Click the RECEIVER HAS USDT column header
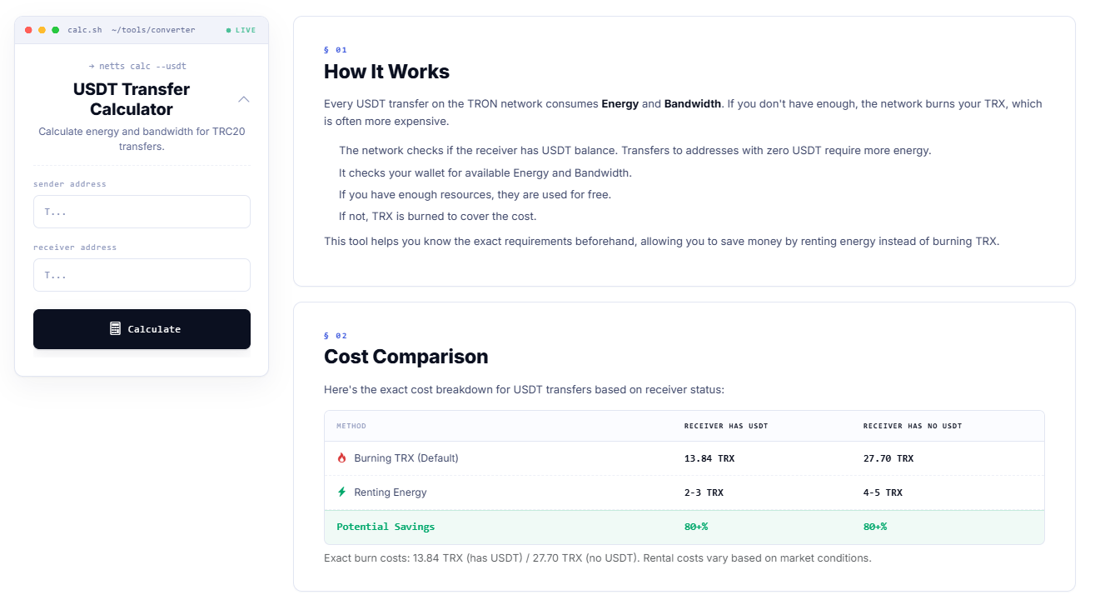This screenshot has height=605, width=1095. coord(725,426)
